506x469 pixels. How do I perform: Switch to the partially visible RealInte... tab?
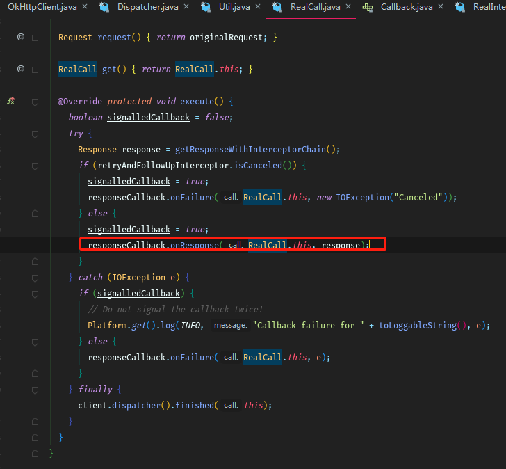pos(489,7)
